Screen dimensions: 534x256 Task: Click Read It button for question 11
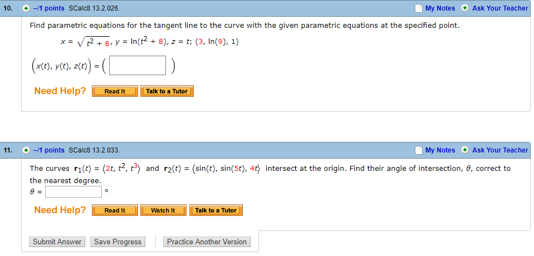click(x=115, y=210)
